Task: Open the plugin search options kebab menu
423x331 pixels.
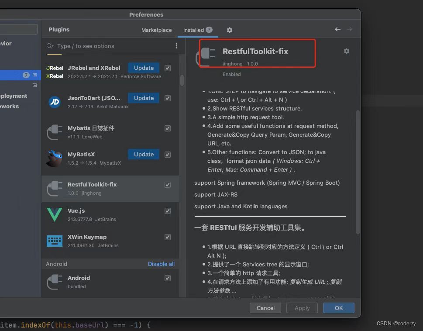Action: (x=176, y=46)
